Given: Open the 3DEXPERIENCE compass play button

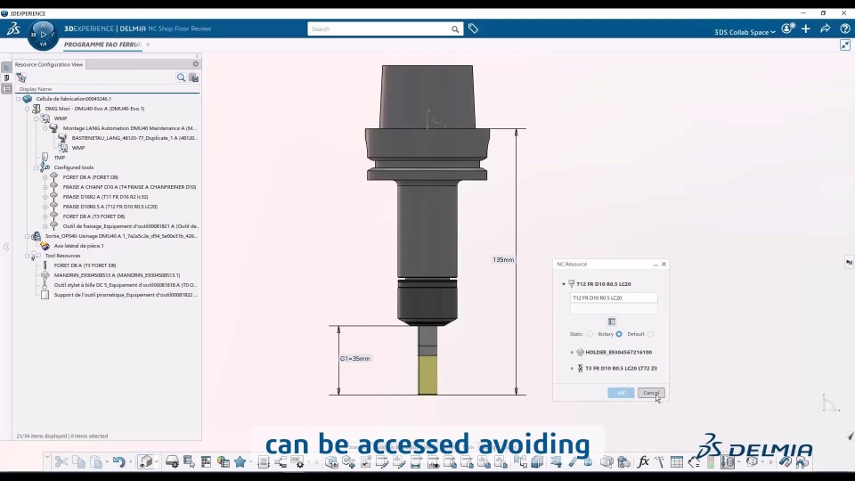Looking at the screenshot, I should (43, 35).
